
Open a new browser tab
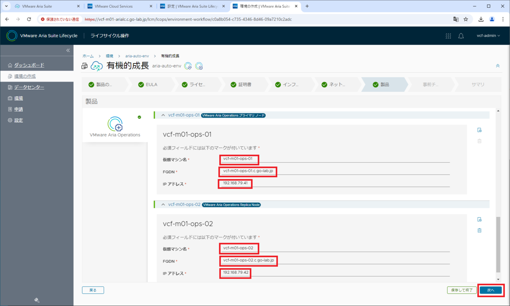[307, 6]
